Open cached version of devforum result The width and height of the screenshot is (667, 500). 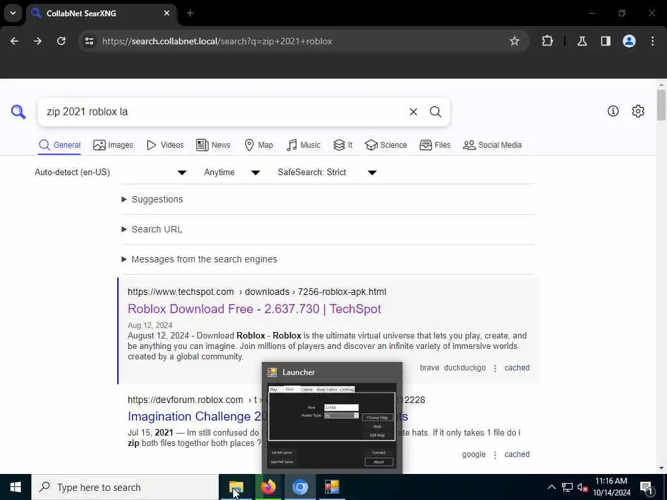pyautogui.click(x=517, y=454)
